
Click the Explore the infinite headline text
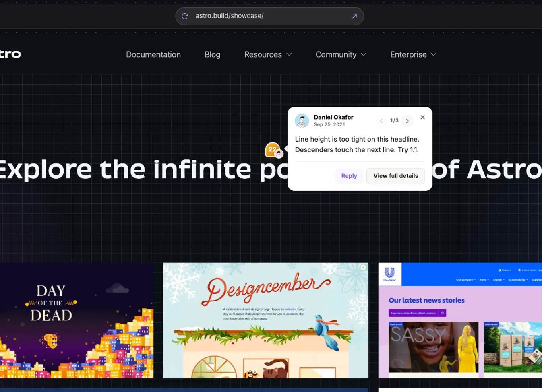(271, 169)
